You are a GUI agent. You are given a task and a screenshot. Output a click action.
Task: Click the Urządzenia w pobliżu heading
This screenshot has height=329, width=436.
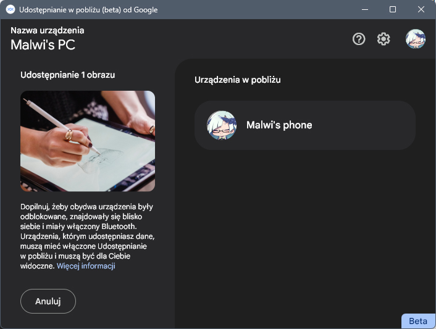click(238, 80)
